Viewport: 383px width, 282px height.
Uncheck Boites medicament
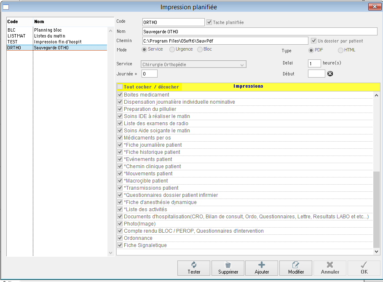click(x=120, y=94)
